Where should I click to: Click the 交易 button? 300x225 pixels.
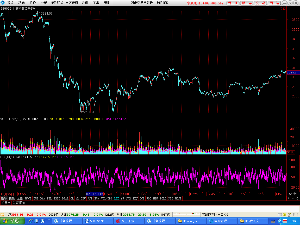tap(260, 3)
